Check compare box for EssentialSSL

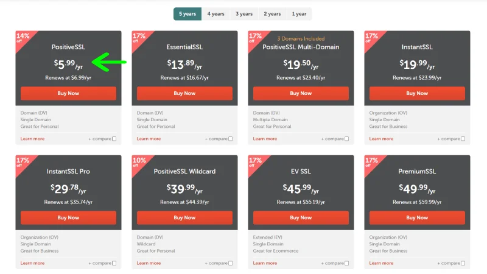coord(231,139)
